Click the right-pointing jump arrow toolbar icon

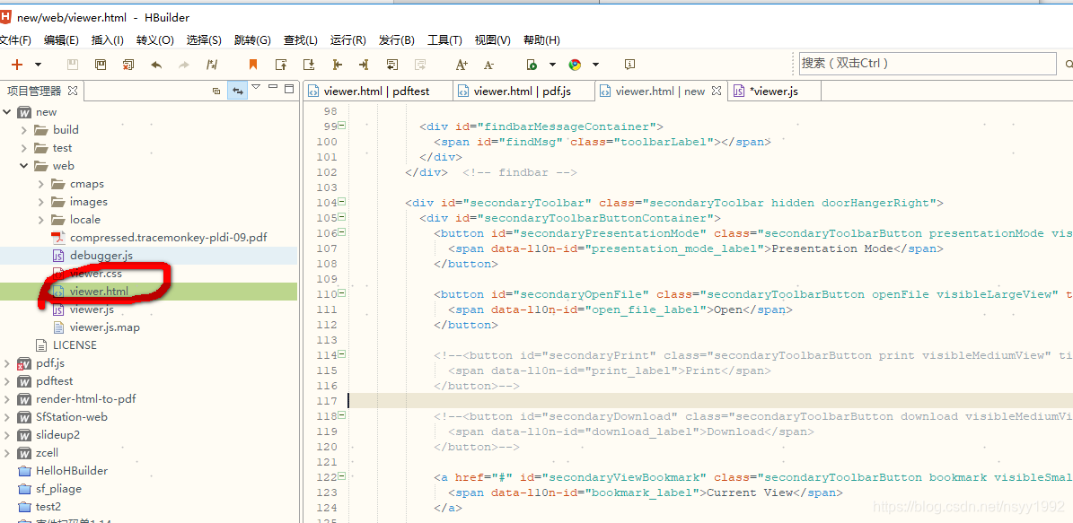coord(364,65)
